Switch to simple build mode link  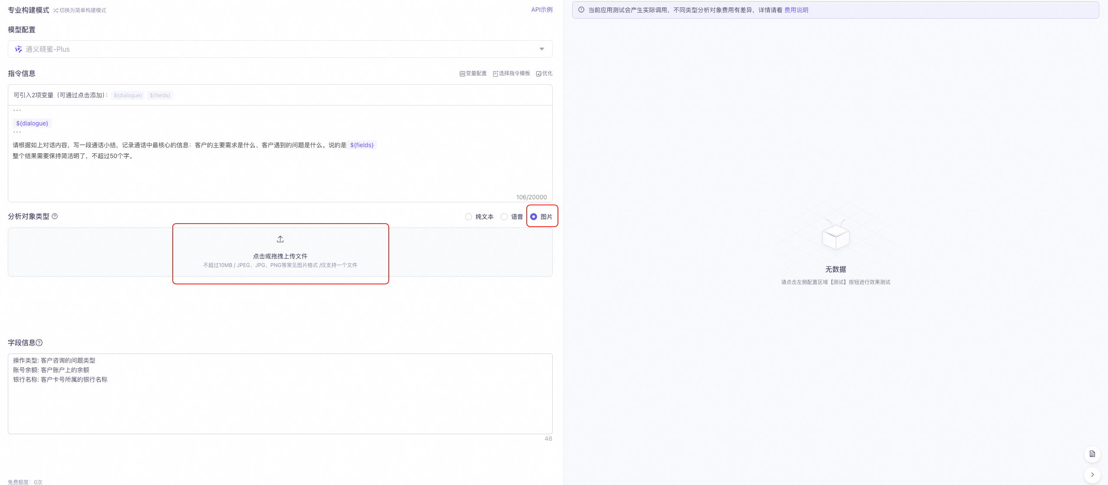click(79, 10)
